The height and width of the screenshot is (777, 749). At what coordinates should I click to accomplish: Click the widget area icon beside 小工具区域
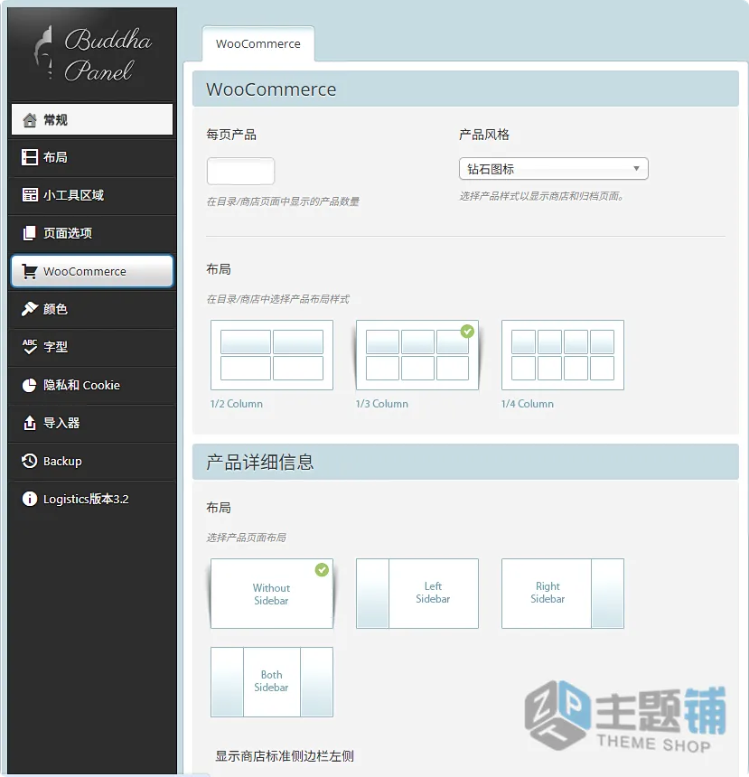click(30, 195)
